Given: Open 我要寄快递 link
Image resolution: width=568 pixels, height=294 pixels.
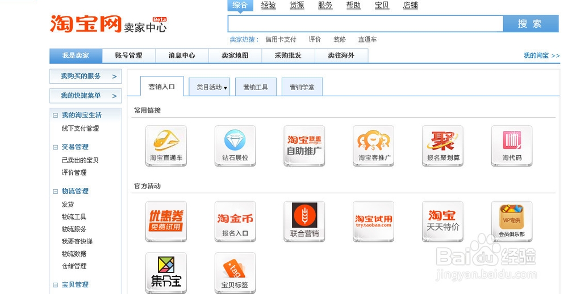Looking at the screenshot, I should (x=77, y=241).
